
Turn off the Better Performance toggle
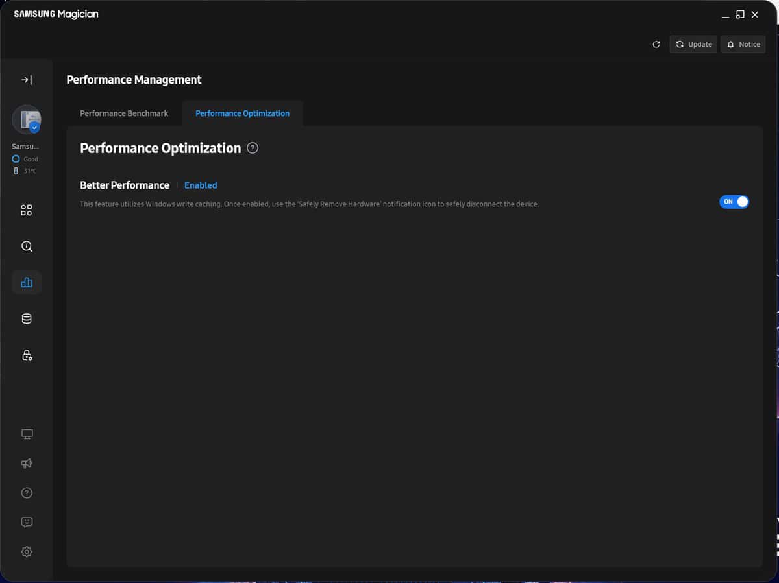734,202
